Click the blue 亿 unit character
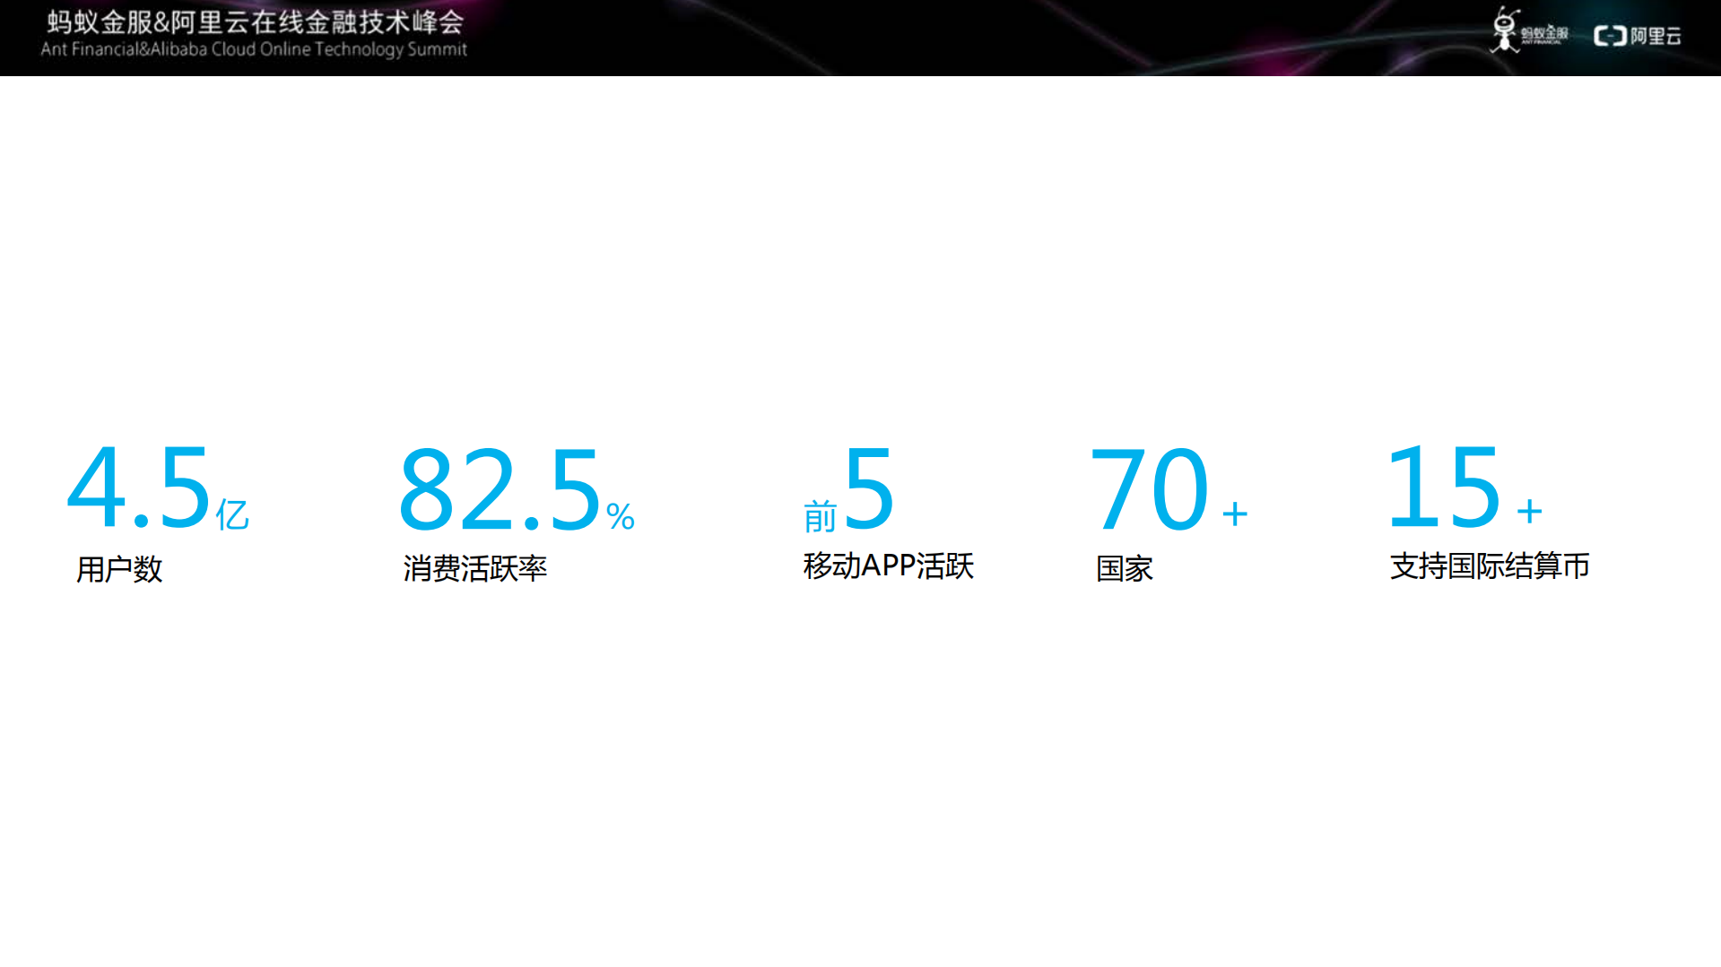This screenshot has width=1721, height=967. 232,515
